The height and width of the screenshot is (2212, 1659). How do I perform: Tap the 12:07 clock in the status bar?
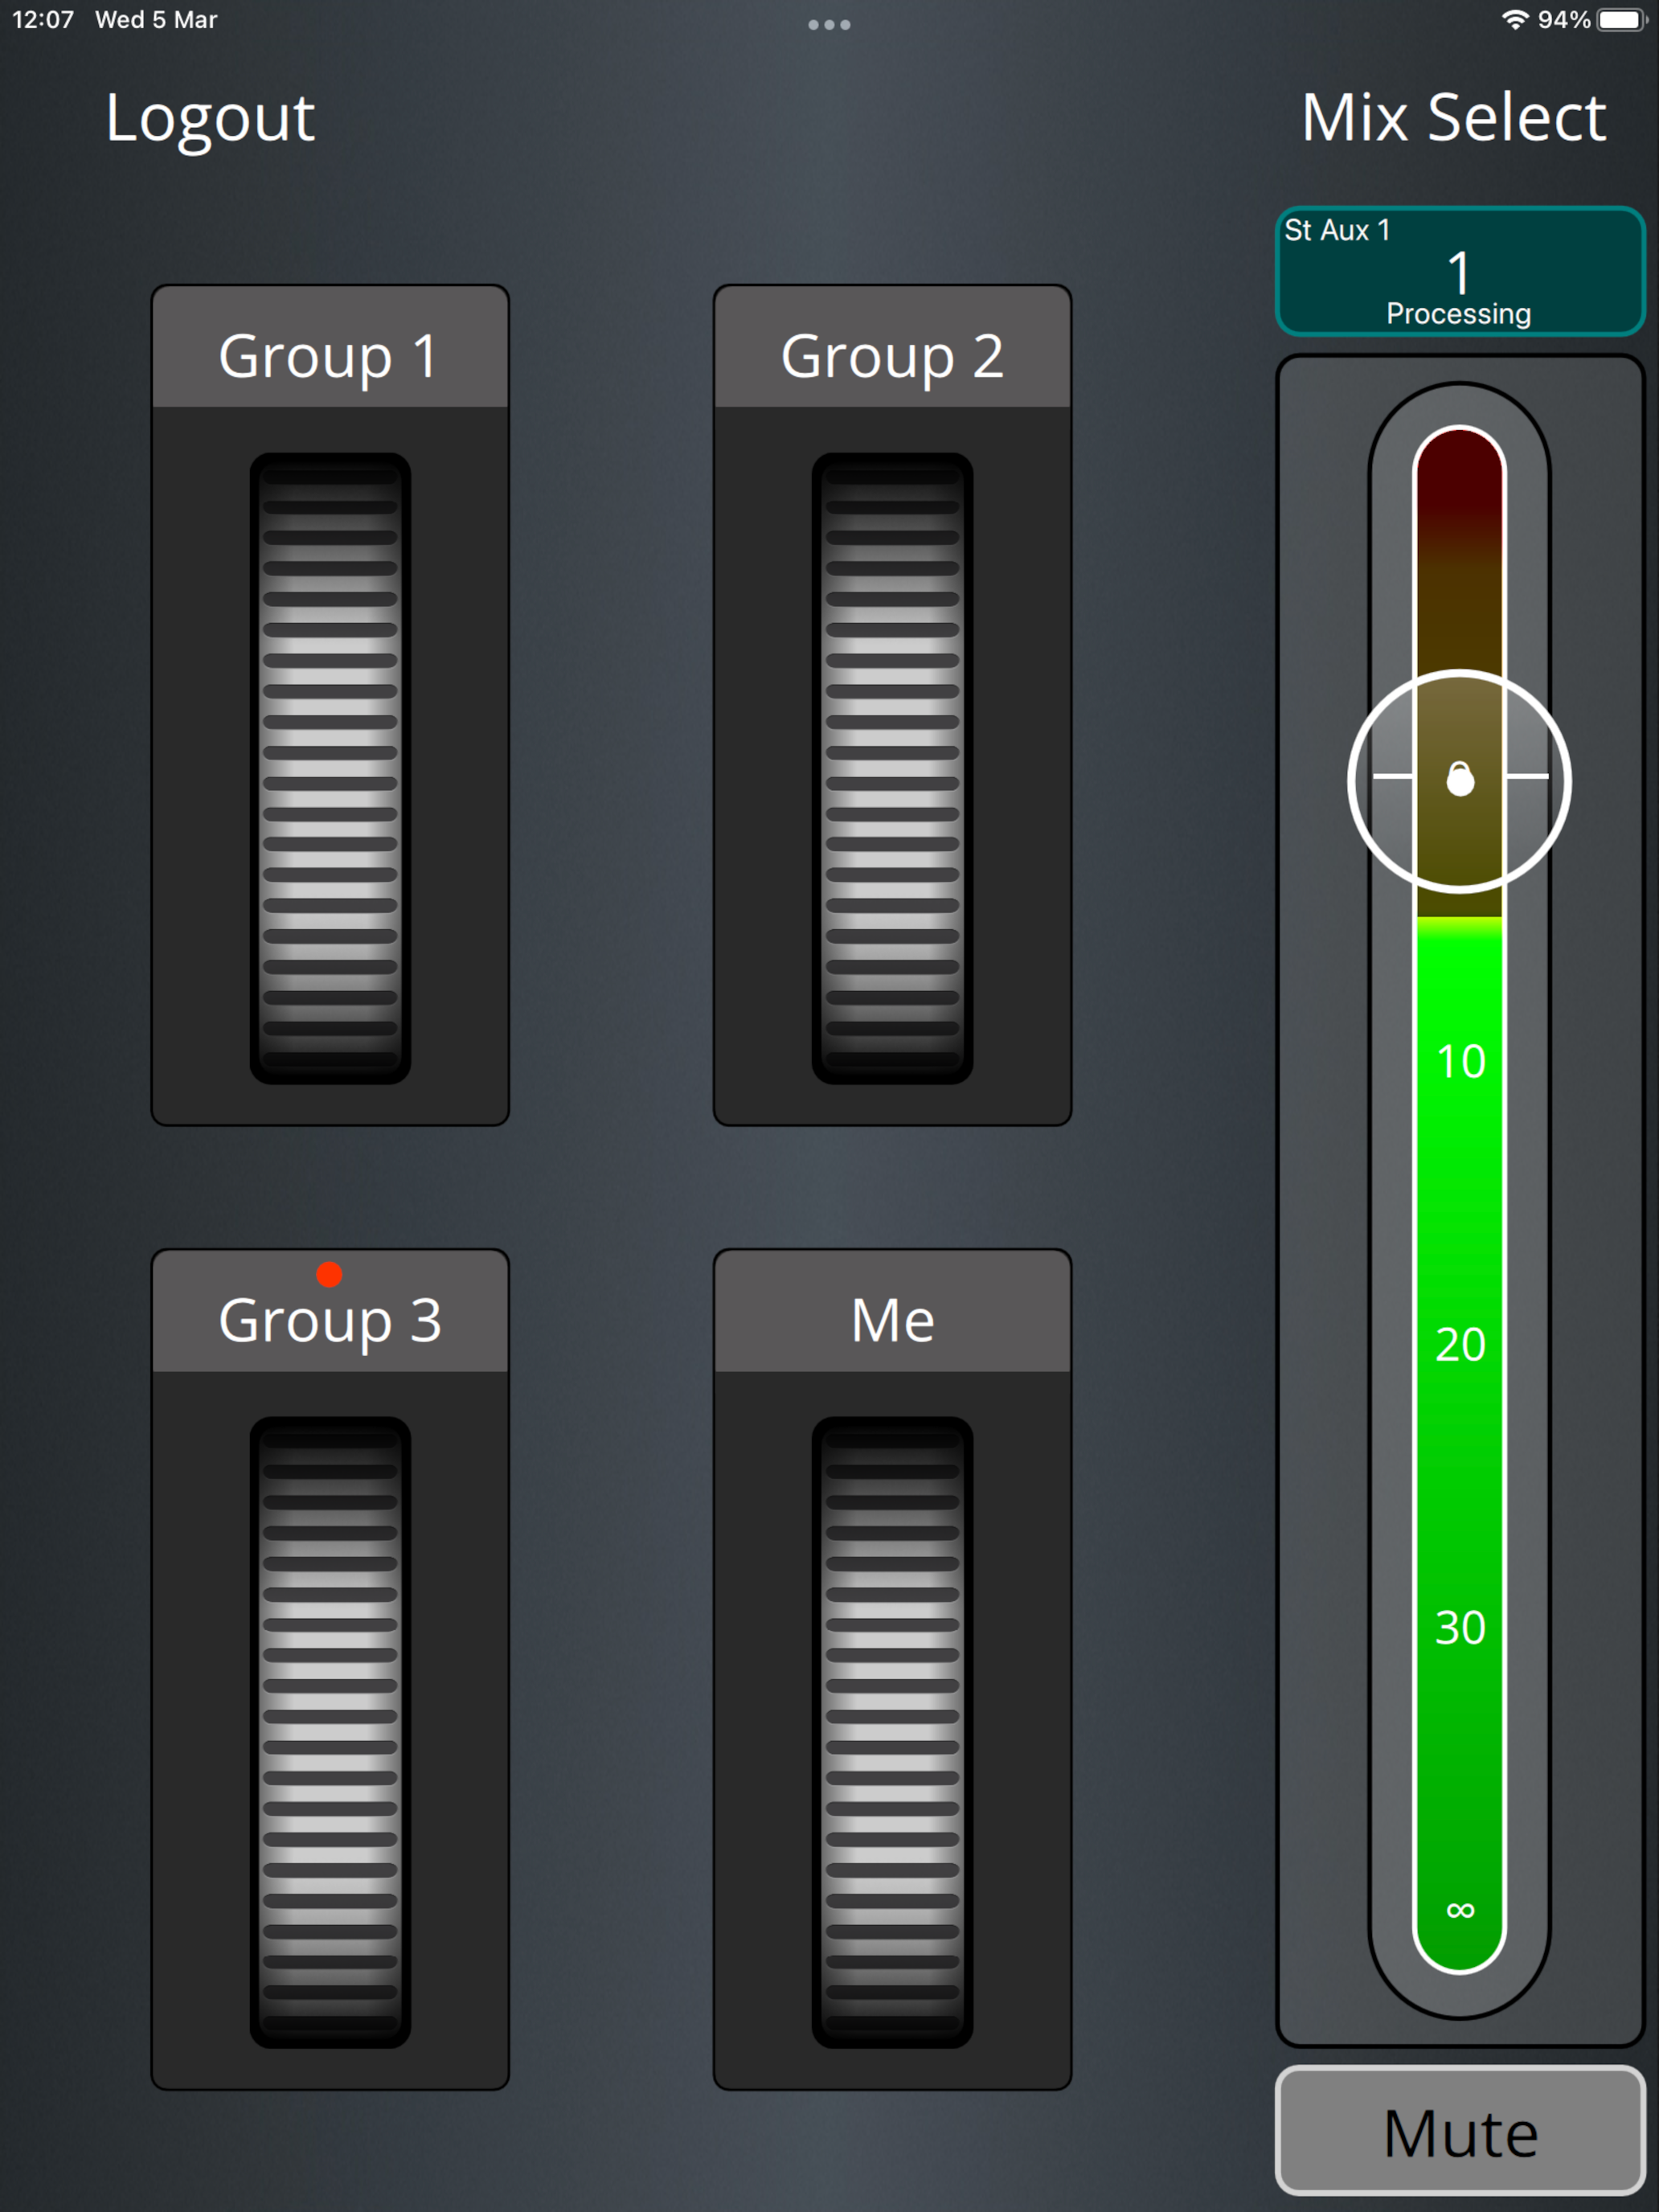(43, 20)
